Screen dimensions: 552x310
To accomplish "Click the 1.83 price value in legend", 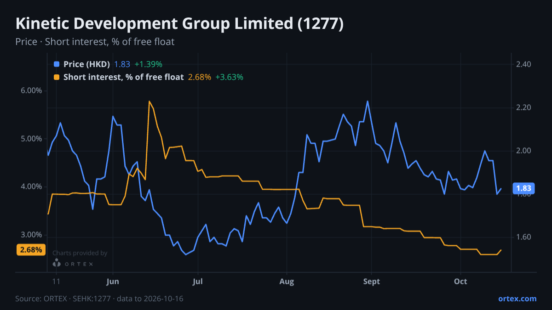I will [x=122, y=64].
